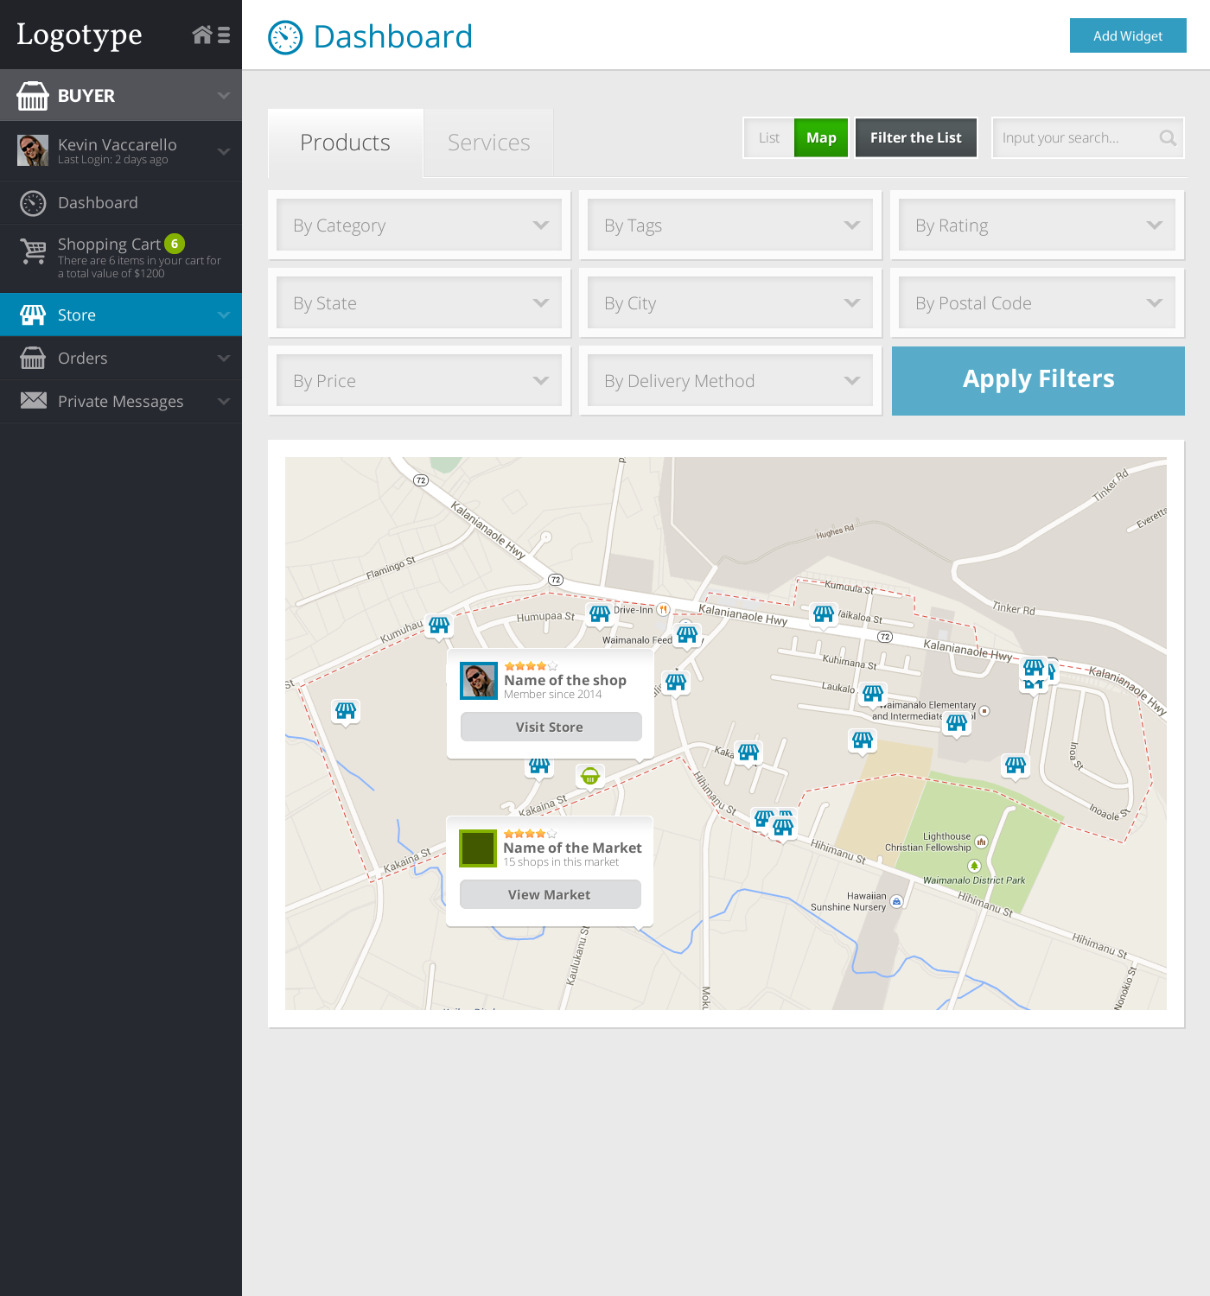Open the By State dropdown
This screenshot has height=1296, width=1210.
pos(419,302)
